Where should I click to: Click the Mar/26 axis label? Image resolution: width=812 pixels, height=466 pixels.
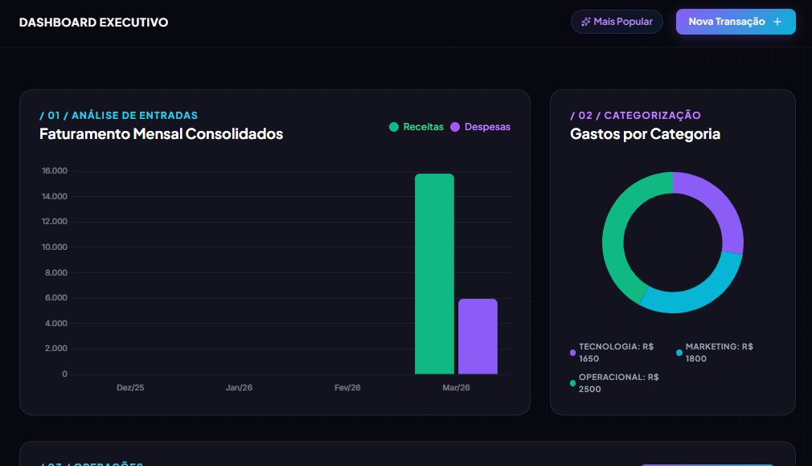[456, 388]
